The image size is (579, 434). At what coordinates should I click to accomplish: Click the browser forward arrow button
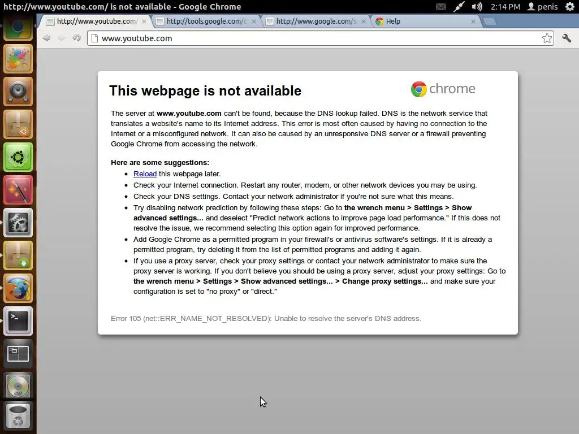[x=61, y=38]
